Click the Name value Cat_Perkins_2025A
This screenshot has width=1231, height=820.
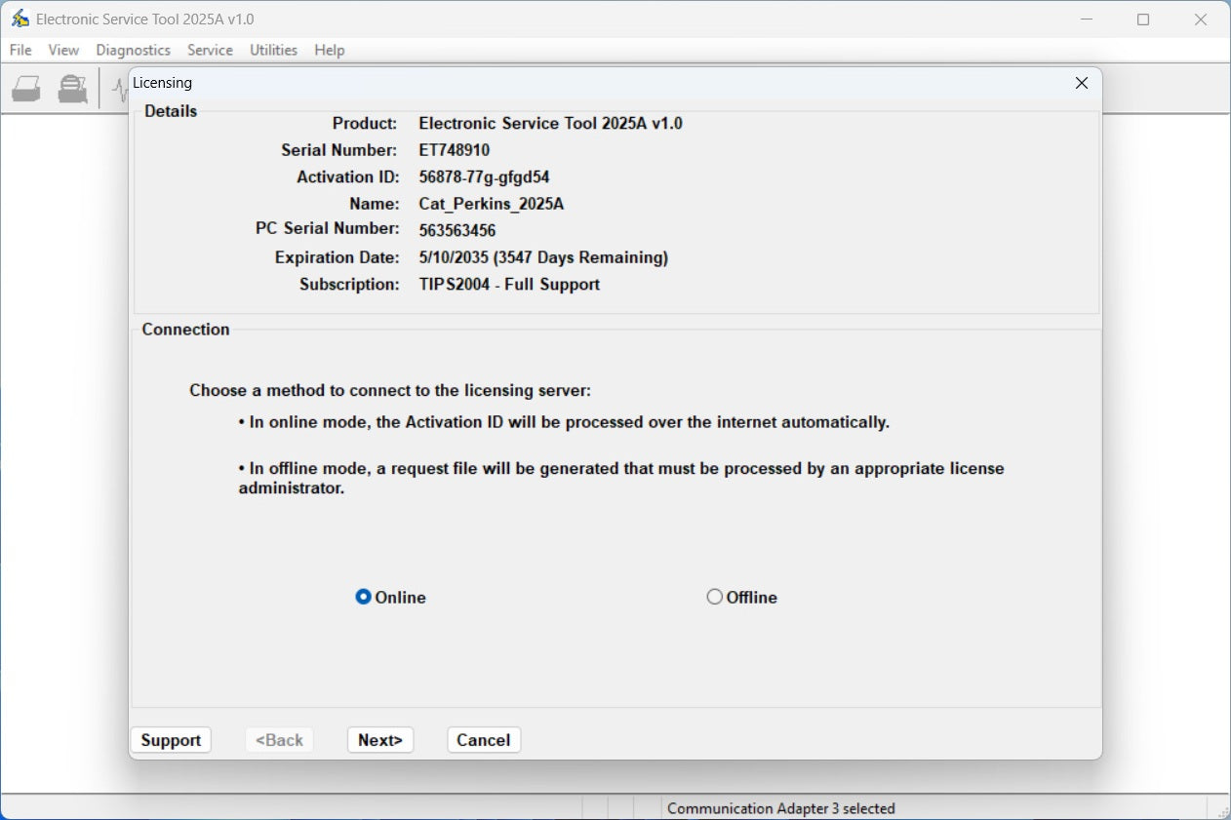pyautogui.click(x=492, y=204)
